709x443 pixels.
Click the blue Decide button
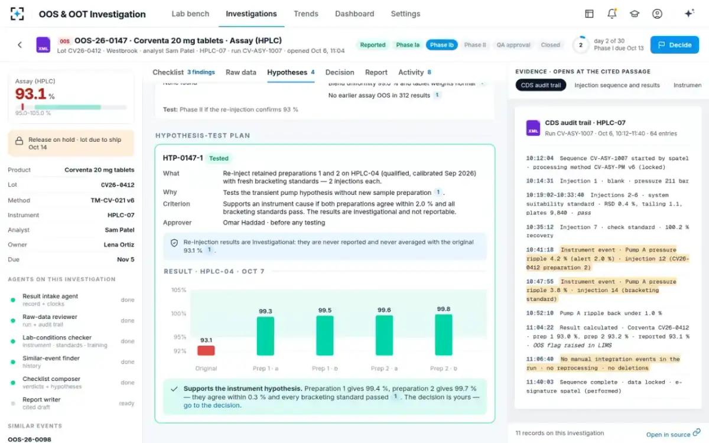(x=675, y=45)
